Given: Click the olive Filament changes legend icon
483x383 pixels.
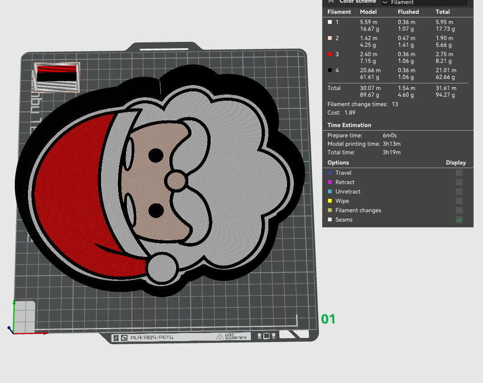Looking at the screenshot, I should point(330,210).
